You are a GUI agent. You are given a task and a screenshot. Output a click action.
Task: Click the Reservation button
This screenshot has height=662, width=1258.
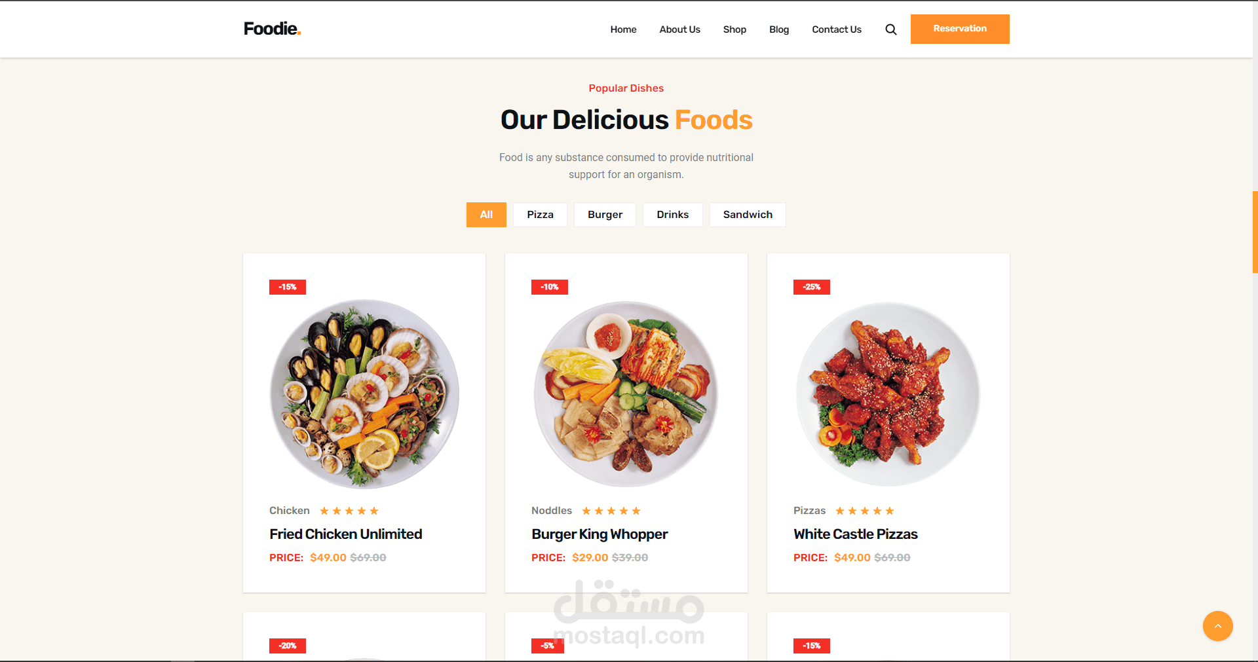pyautogui.click(x=960, y=29)
